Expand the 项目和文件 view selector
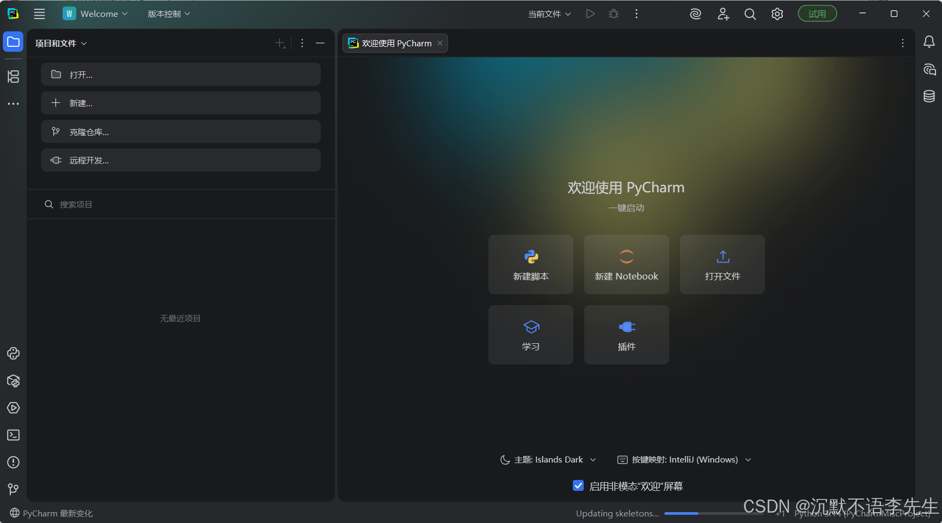 [61, 43]
